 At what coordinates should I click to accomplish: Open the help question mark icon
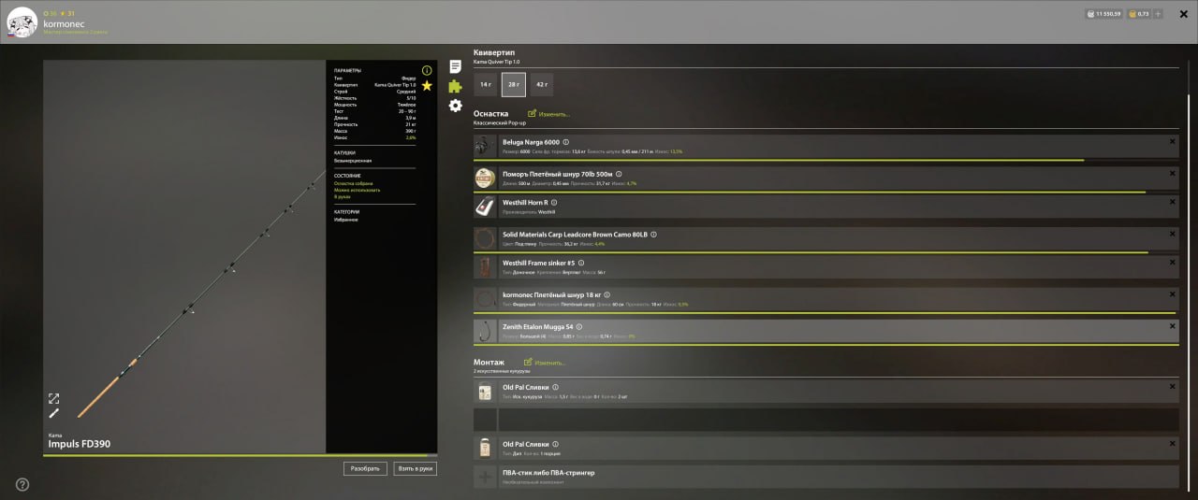22,484
